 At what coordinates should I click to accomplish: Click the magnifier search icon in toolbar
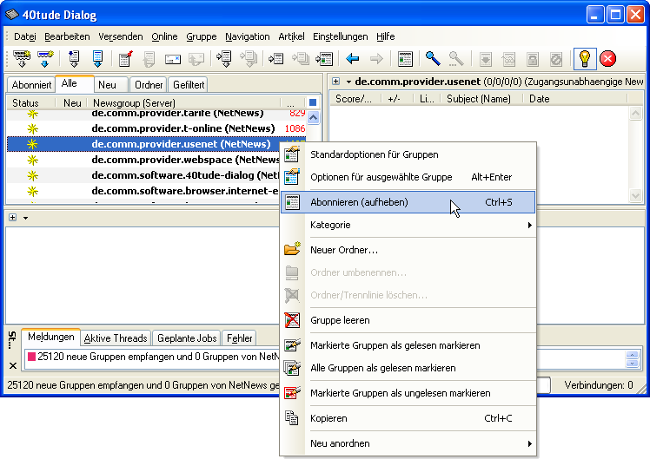coord(432,59)
